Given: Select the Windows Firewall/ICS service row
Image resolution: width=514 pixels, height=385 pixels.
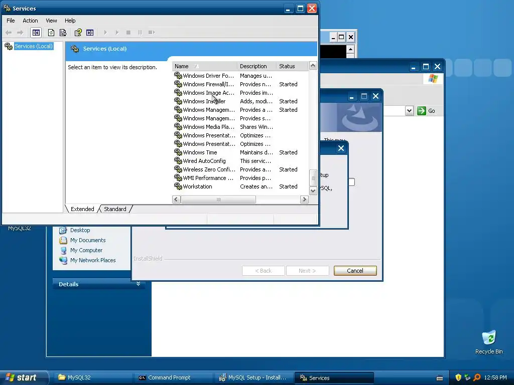Looking at the screenshot, I should tap(240, 84).
